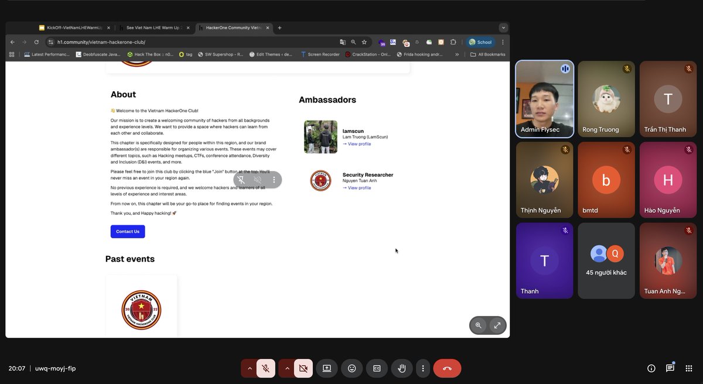Screen dimensions: 703x384
Task: Select Rong Truong participant tile
Action: click(606, 99)
